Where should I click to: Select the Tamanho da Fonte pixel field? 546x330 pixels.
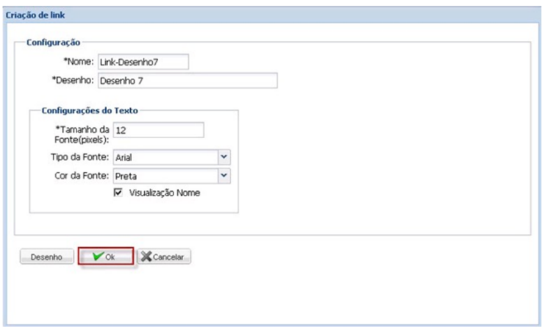click(x=158, y=130)
